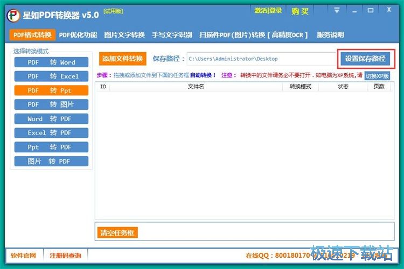The width and height of the screenshot is (404, 269).
Task: Close the converter window
Action: click(x=389, y=10)
